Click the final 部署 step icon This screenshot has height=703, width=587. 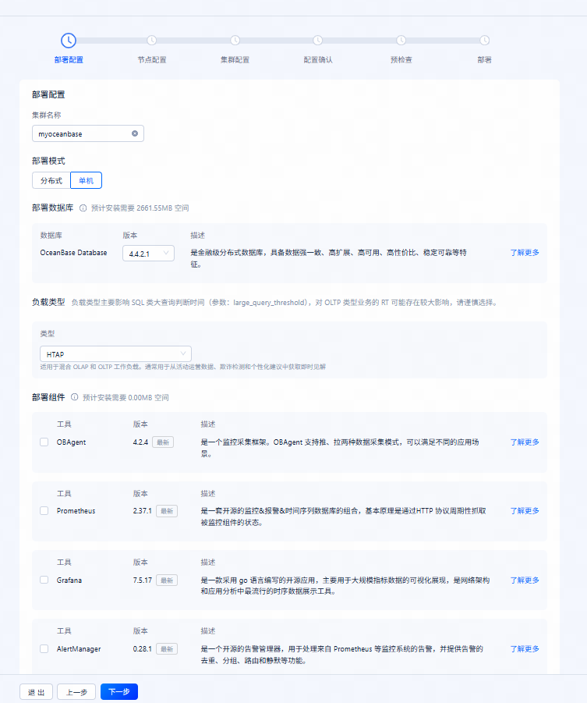(x=484, y=41)
